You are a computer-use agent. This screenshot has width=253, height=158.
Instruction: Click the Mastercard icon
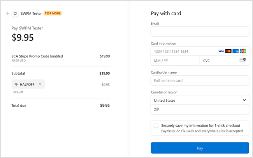[228, 51]
